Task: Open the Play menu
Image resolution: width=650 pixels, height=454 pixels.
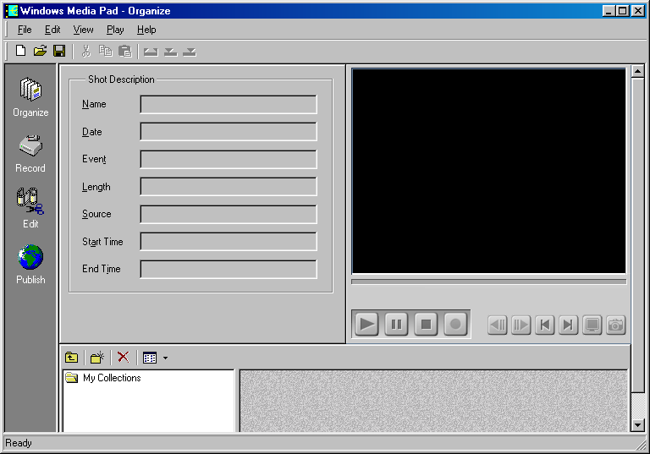Action: click(x=115, y=30)
